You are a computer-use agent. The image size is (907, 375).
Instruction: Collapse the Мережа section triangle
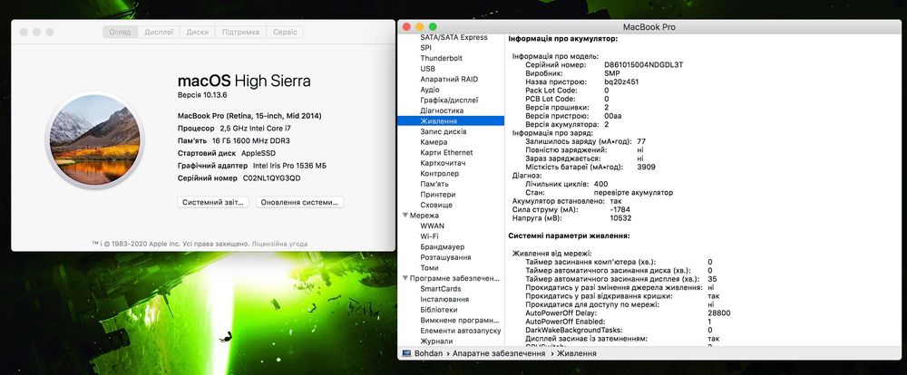click(x=405, y=216)
